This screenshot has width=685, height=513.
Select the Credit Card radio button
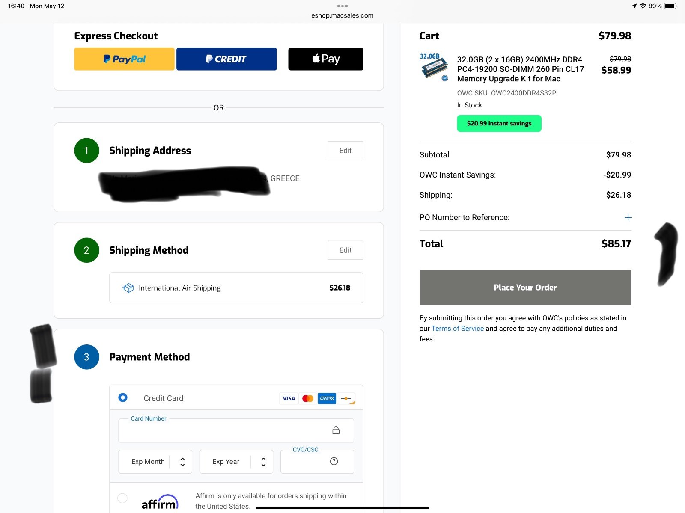(x=123, y=398)
